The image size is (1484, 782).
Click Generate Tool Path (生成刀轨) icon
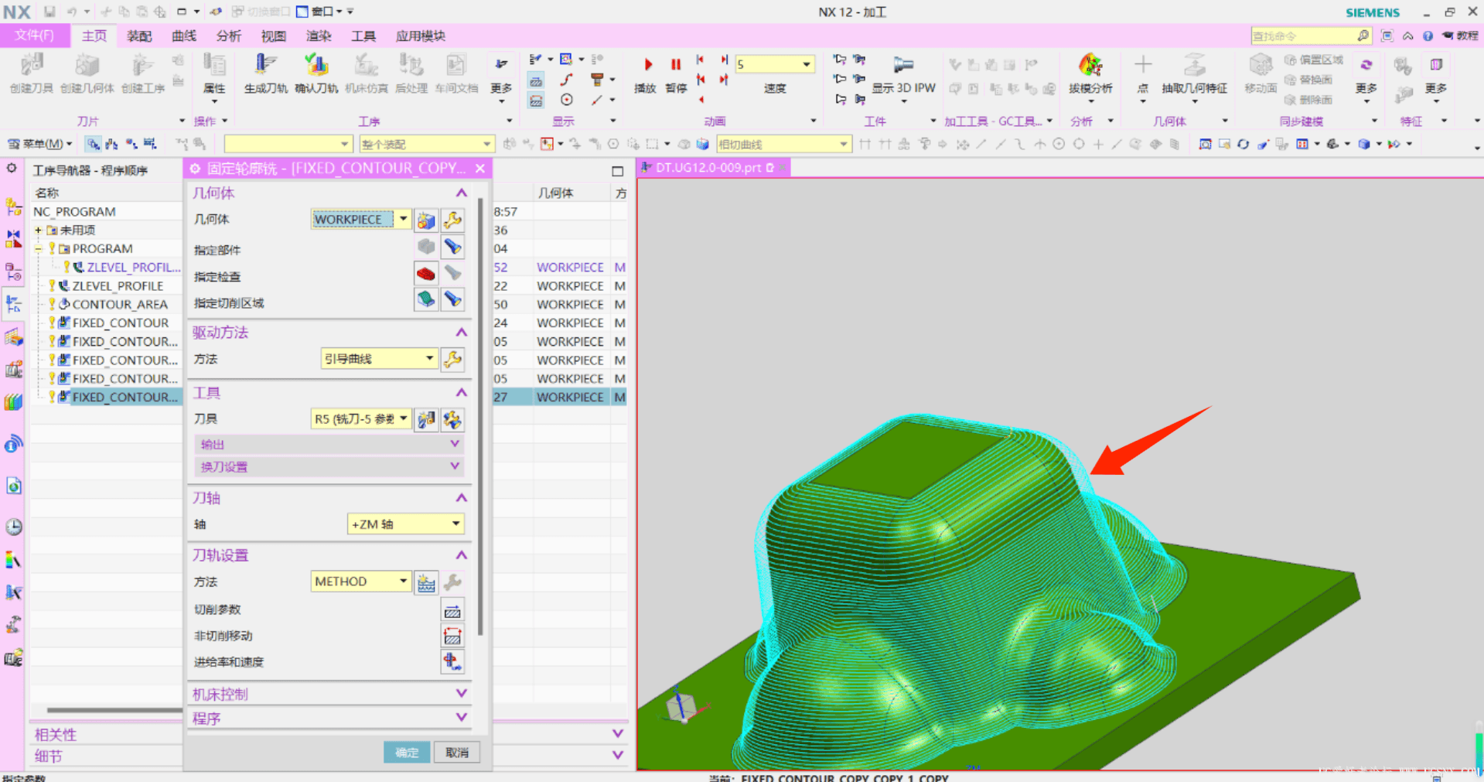[265, 65]
